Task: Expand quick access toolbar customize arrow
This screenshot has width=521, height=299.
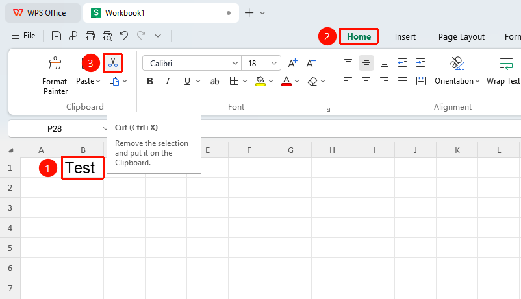Action: point(158,36)
